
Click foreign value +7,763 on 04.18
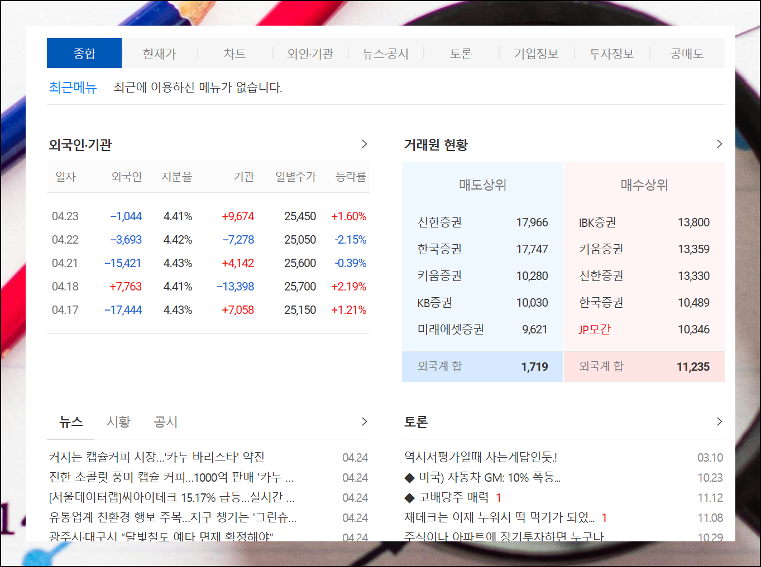coord(126,287)
